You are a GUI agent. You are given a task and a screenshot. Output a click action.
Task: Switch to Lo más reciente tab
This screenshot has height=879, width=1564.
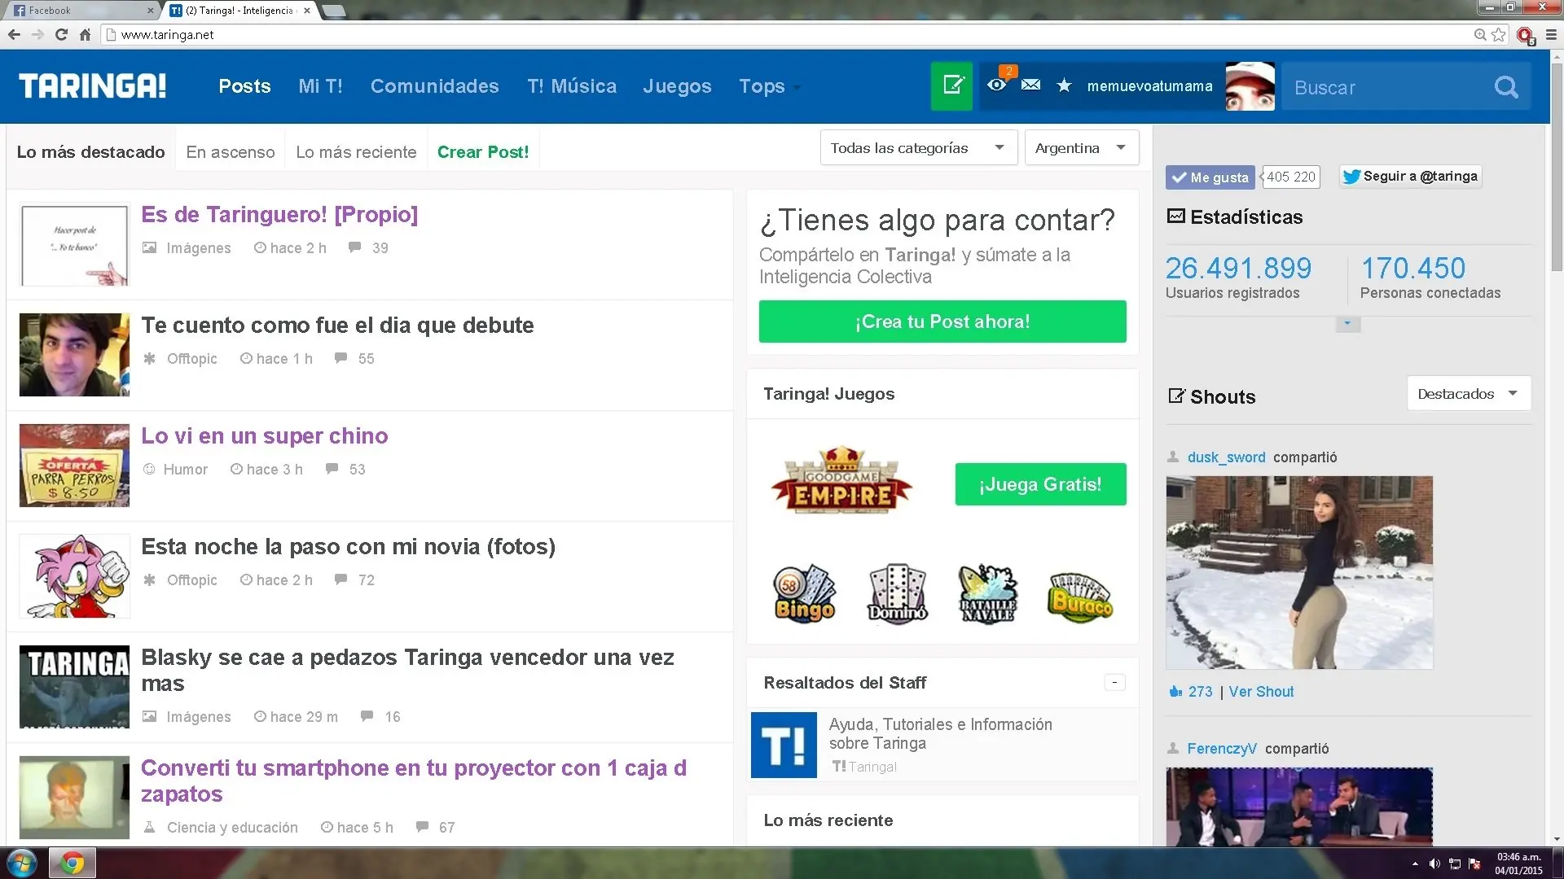[356, 152]
